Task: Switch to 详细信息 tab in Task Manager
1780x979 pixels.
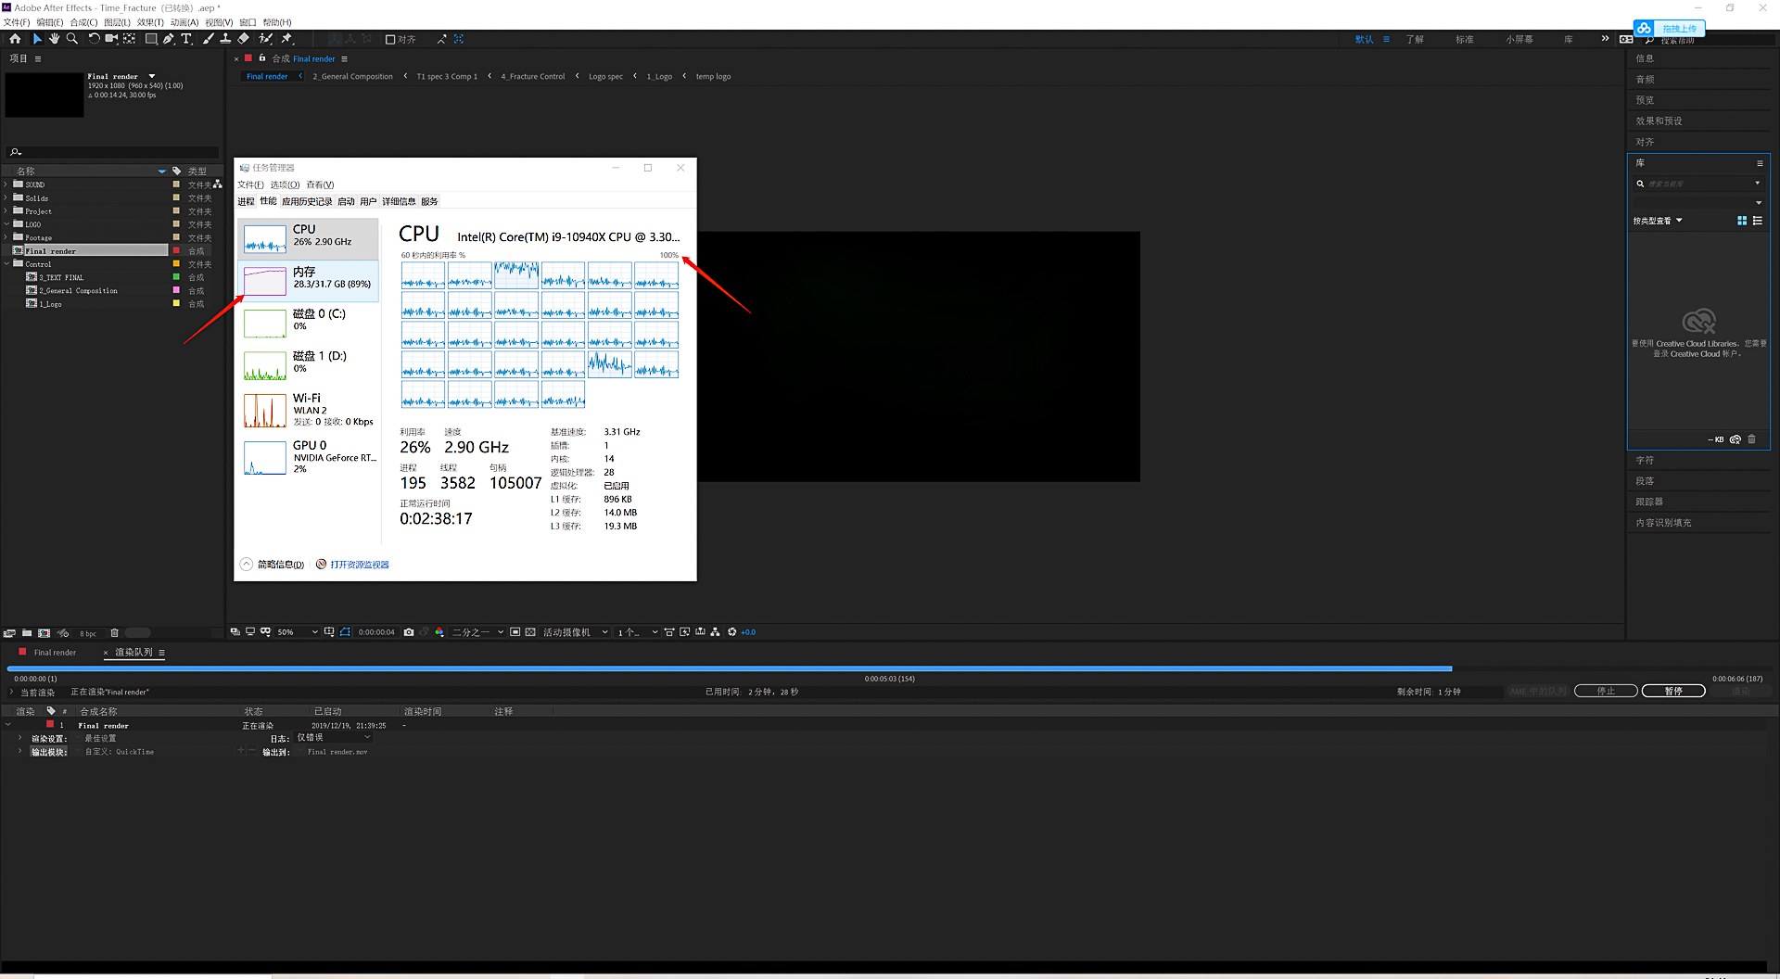Action: point(399,201)
